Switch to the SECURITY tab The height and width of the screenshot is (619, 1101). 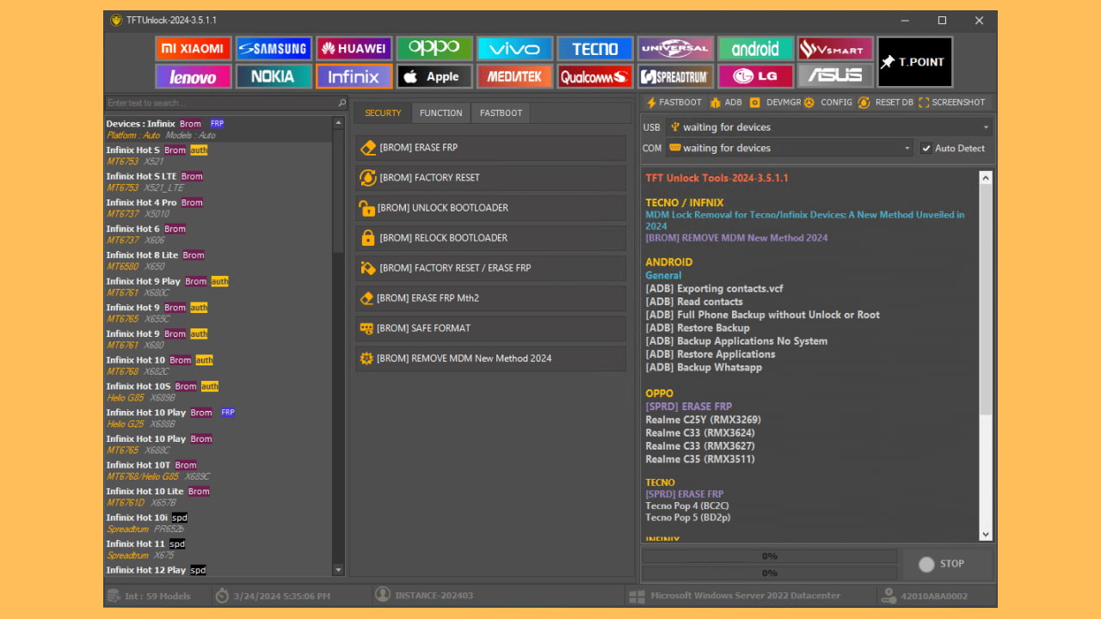coord(383,113)
